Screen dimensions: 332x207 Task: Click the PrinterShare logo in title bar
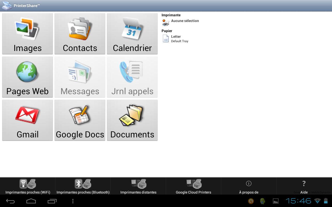tap(7, 5)
